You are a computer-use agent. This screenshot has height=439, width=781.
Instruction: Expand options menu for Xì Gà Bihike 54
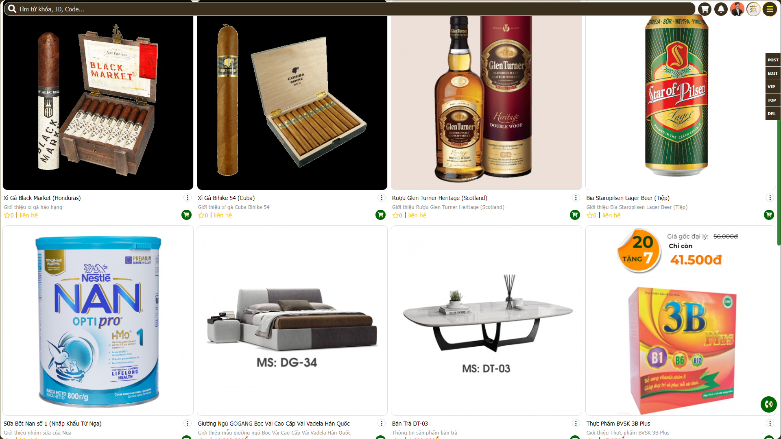(382, 198)
